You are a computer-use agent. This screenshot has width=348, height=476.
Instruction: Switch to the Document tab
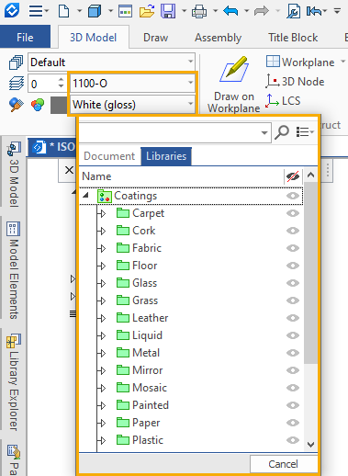click(109, 156)
